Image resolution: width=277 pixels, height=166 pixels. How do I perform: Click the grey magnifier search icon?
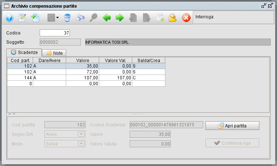(x=93, y=18)
